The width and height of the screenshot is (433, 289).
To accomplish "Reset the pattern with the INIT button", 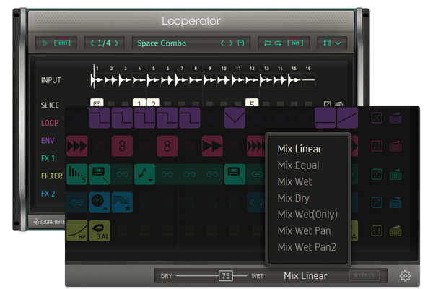I will [295, 43].
